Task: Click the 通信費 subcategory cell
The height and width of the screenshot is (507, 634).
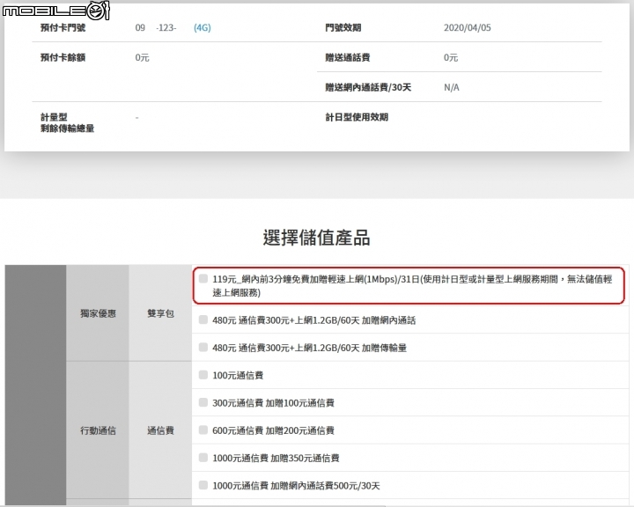Action: [160, 430]
